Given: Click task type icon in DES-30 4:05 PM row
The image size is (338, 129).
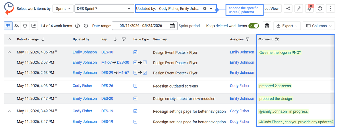Looking at the screenshot, I should pos(135,52).
